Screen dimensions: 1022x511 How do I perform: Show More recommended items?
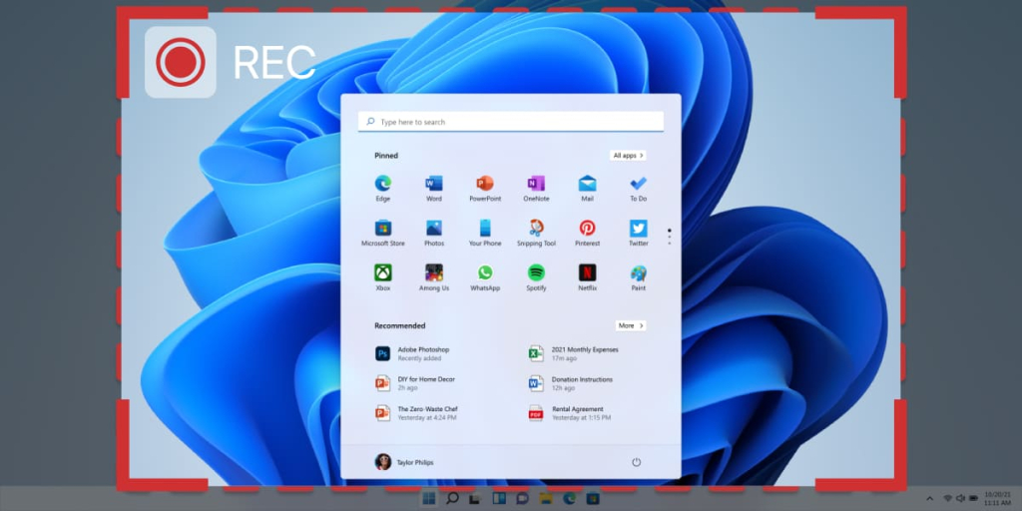[x=631, y=325]
